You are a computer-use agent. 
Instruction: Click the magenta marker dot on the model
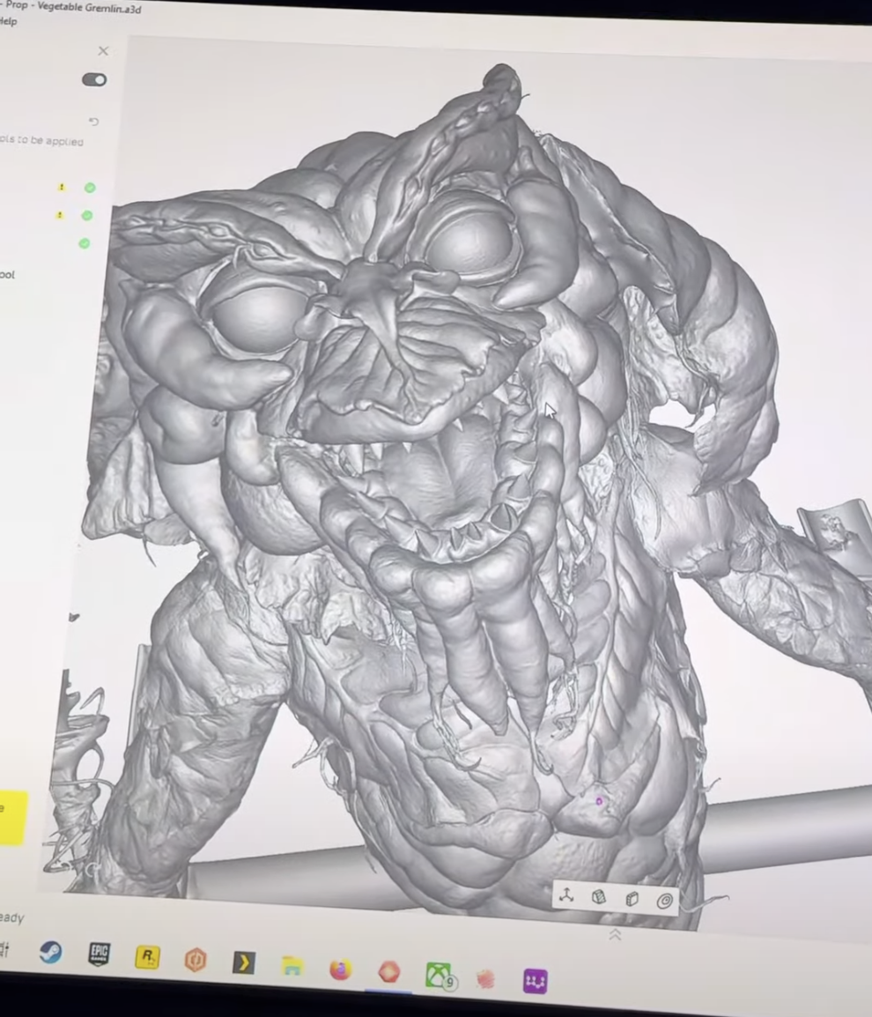click(598, 800)
